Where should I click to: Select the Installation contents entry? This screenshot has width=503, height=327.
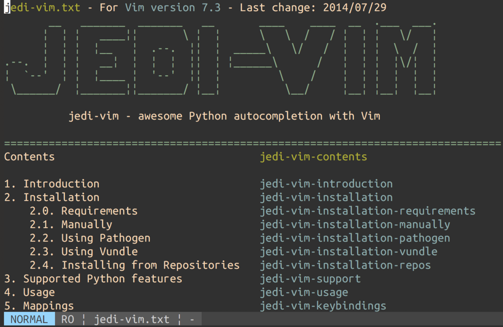pyautogui.click(x=61, y=197)
